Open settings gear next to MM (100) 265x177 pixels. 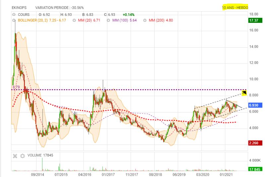pyautogui.click(x=108, y=21)
